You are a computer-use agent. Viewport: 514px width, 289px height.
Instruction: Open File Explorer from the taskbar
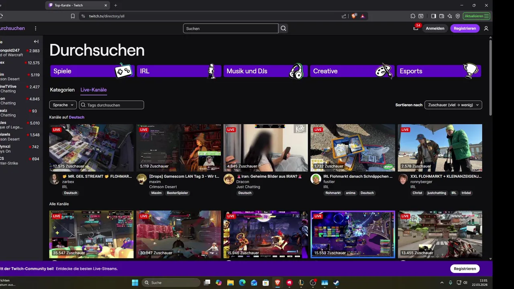[230, 283]
